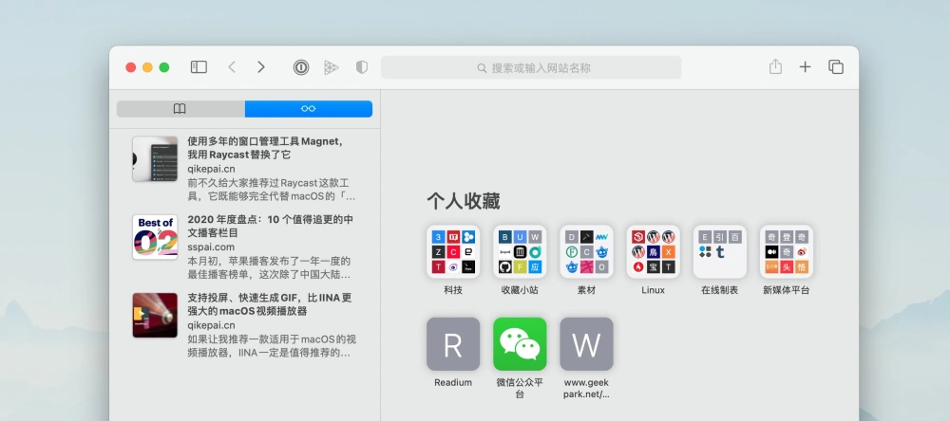Click the podcast summary 本月初，苹果播客
The height and width of the screenshot is (421, 950).
pos(269,268)
